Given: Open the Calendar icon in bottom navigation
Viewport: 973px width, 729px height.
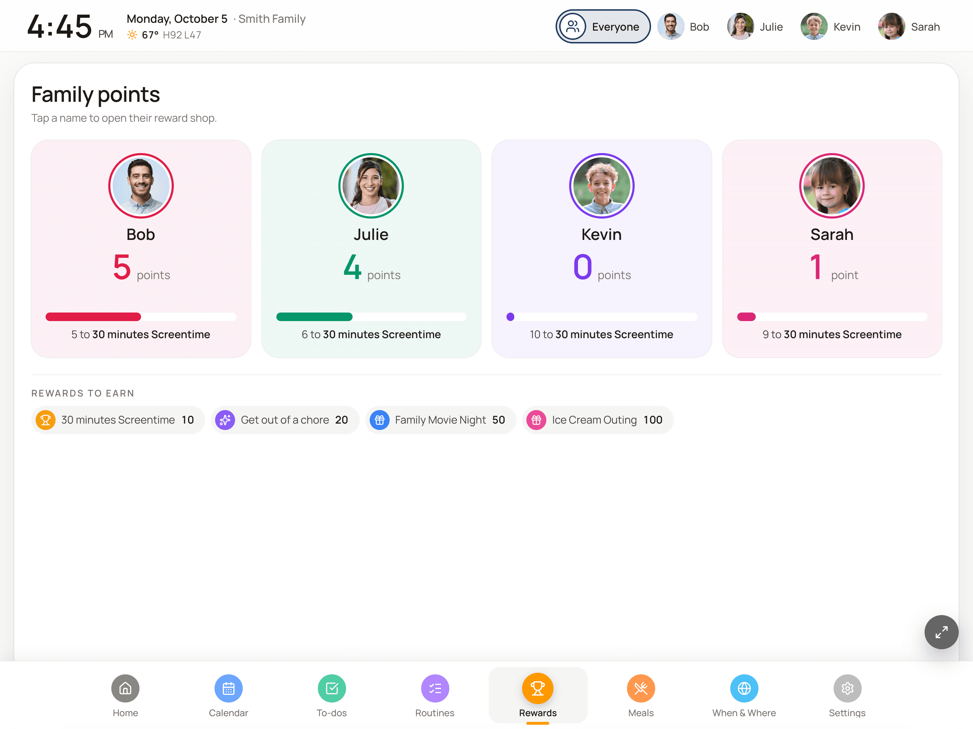Looking at the screenshot, I should tap(228, 688).
